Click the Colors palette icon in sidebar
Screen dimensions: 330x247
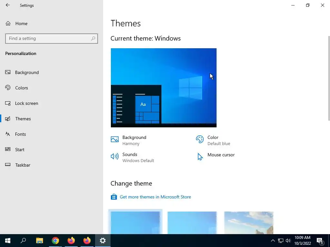coord(8,87)
